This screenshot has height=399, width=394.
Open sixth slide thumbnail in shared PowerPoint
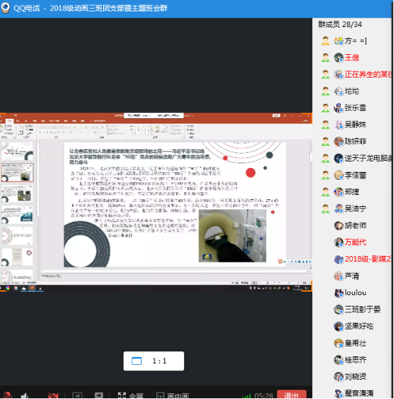pyautogui.click(x=17, y=257)
